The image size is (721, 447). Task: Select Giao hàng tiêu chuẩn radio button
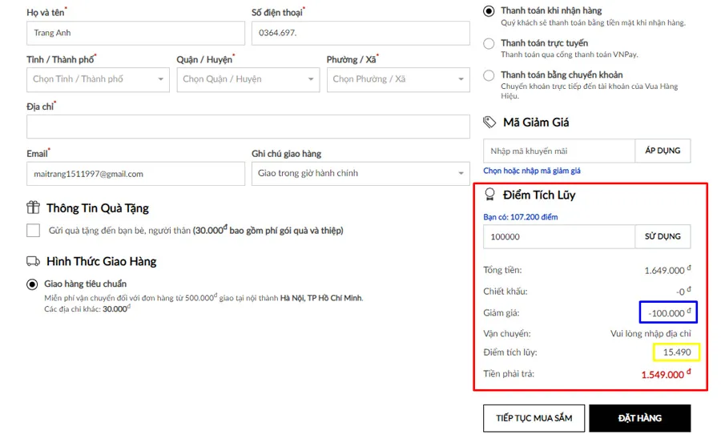click(32, 284)
